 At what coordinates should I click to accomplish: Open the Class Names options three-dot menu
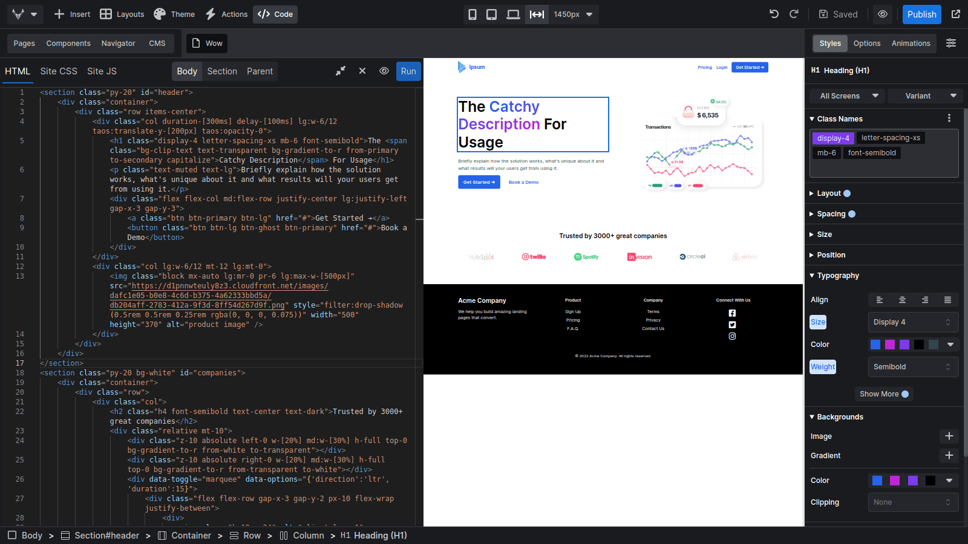(949, 118)
